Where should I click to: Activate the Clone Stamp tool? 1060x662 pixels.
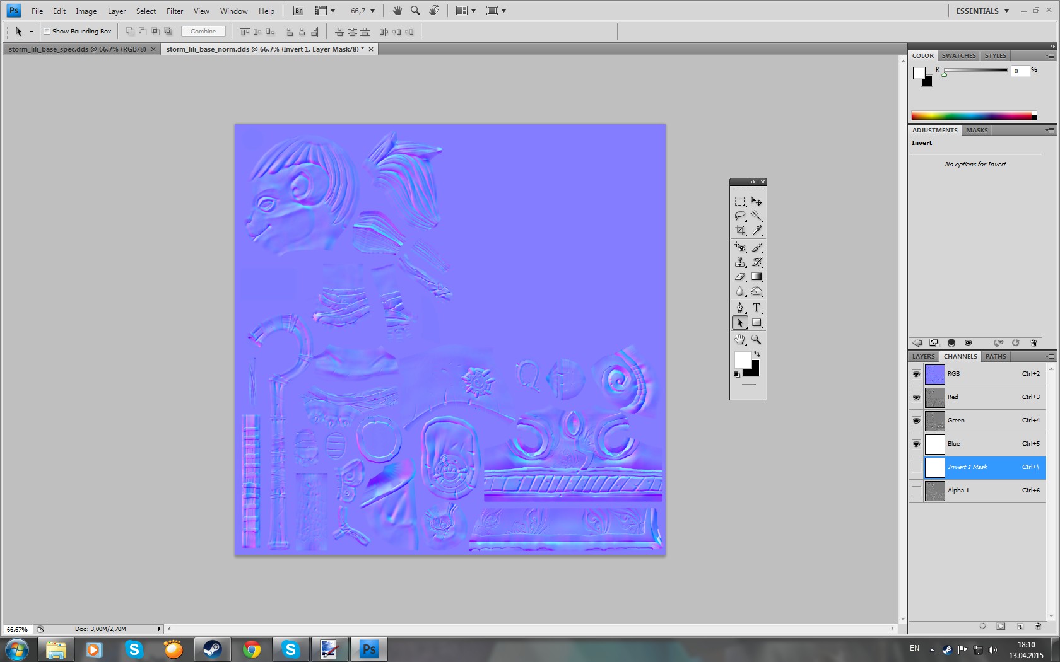point(740,262)
